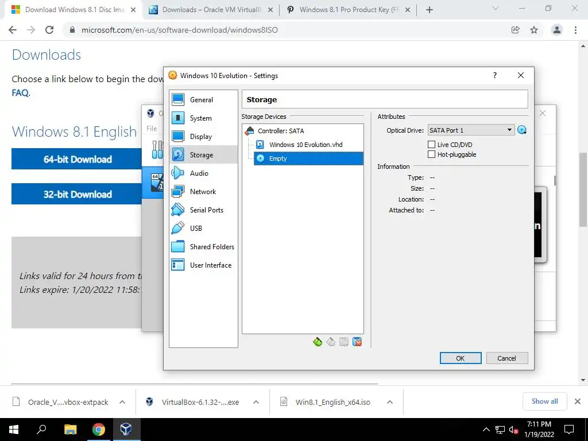Expand options for Oracle vbox-extpack download
Screen dimensions: 588x441
(x=122, y=402)
